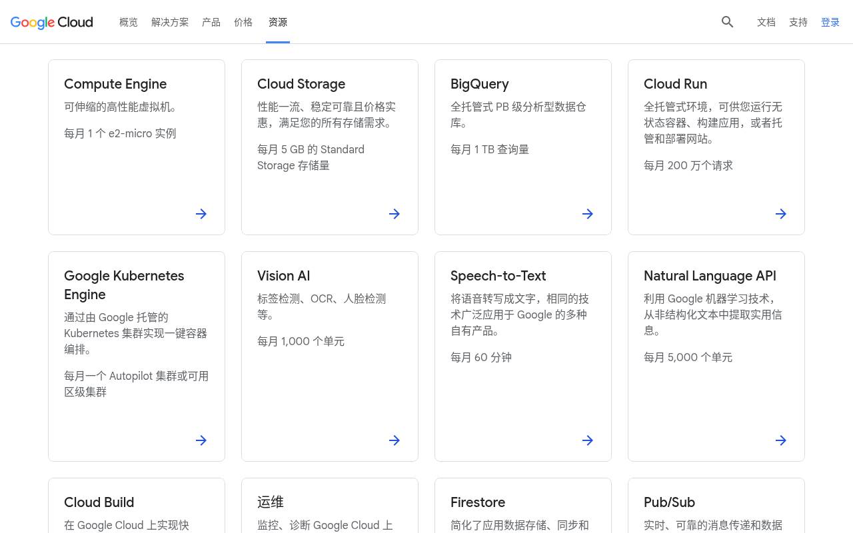Click '每月 200 万个请求' text
Image resolution: width=853 pixels, height=533 pixels.
688,165
